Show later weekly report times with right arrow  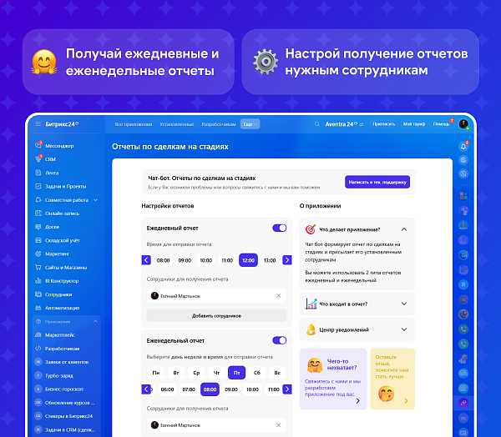[287, 389]
